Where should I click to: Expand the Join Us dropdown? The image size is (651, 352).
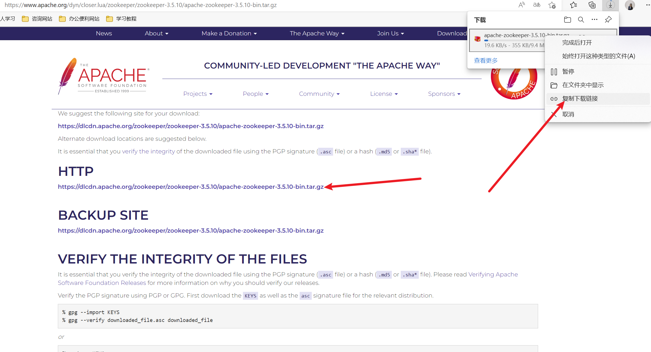pos(390,33)
